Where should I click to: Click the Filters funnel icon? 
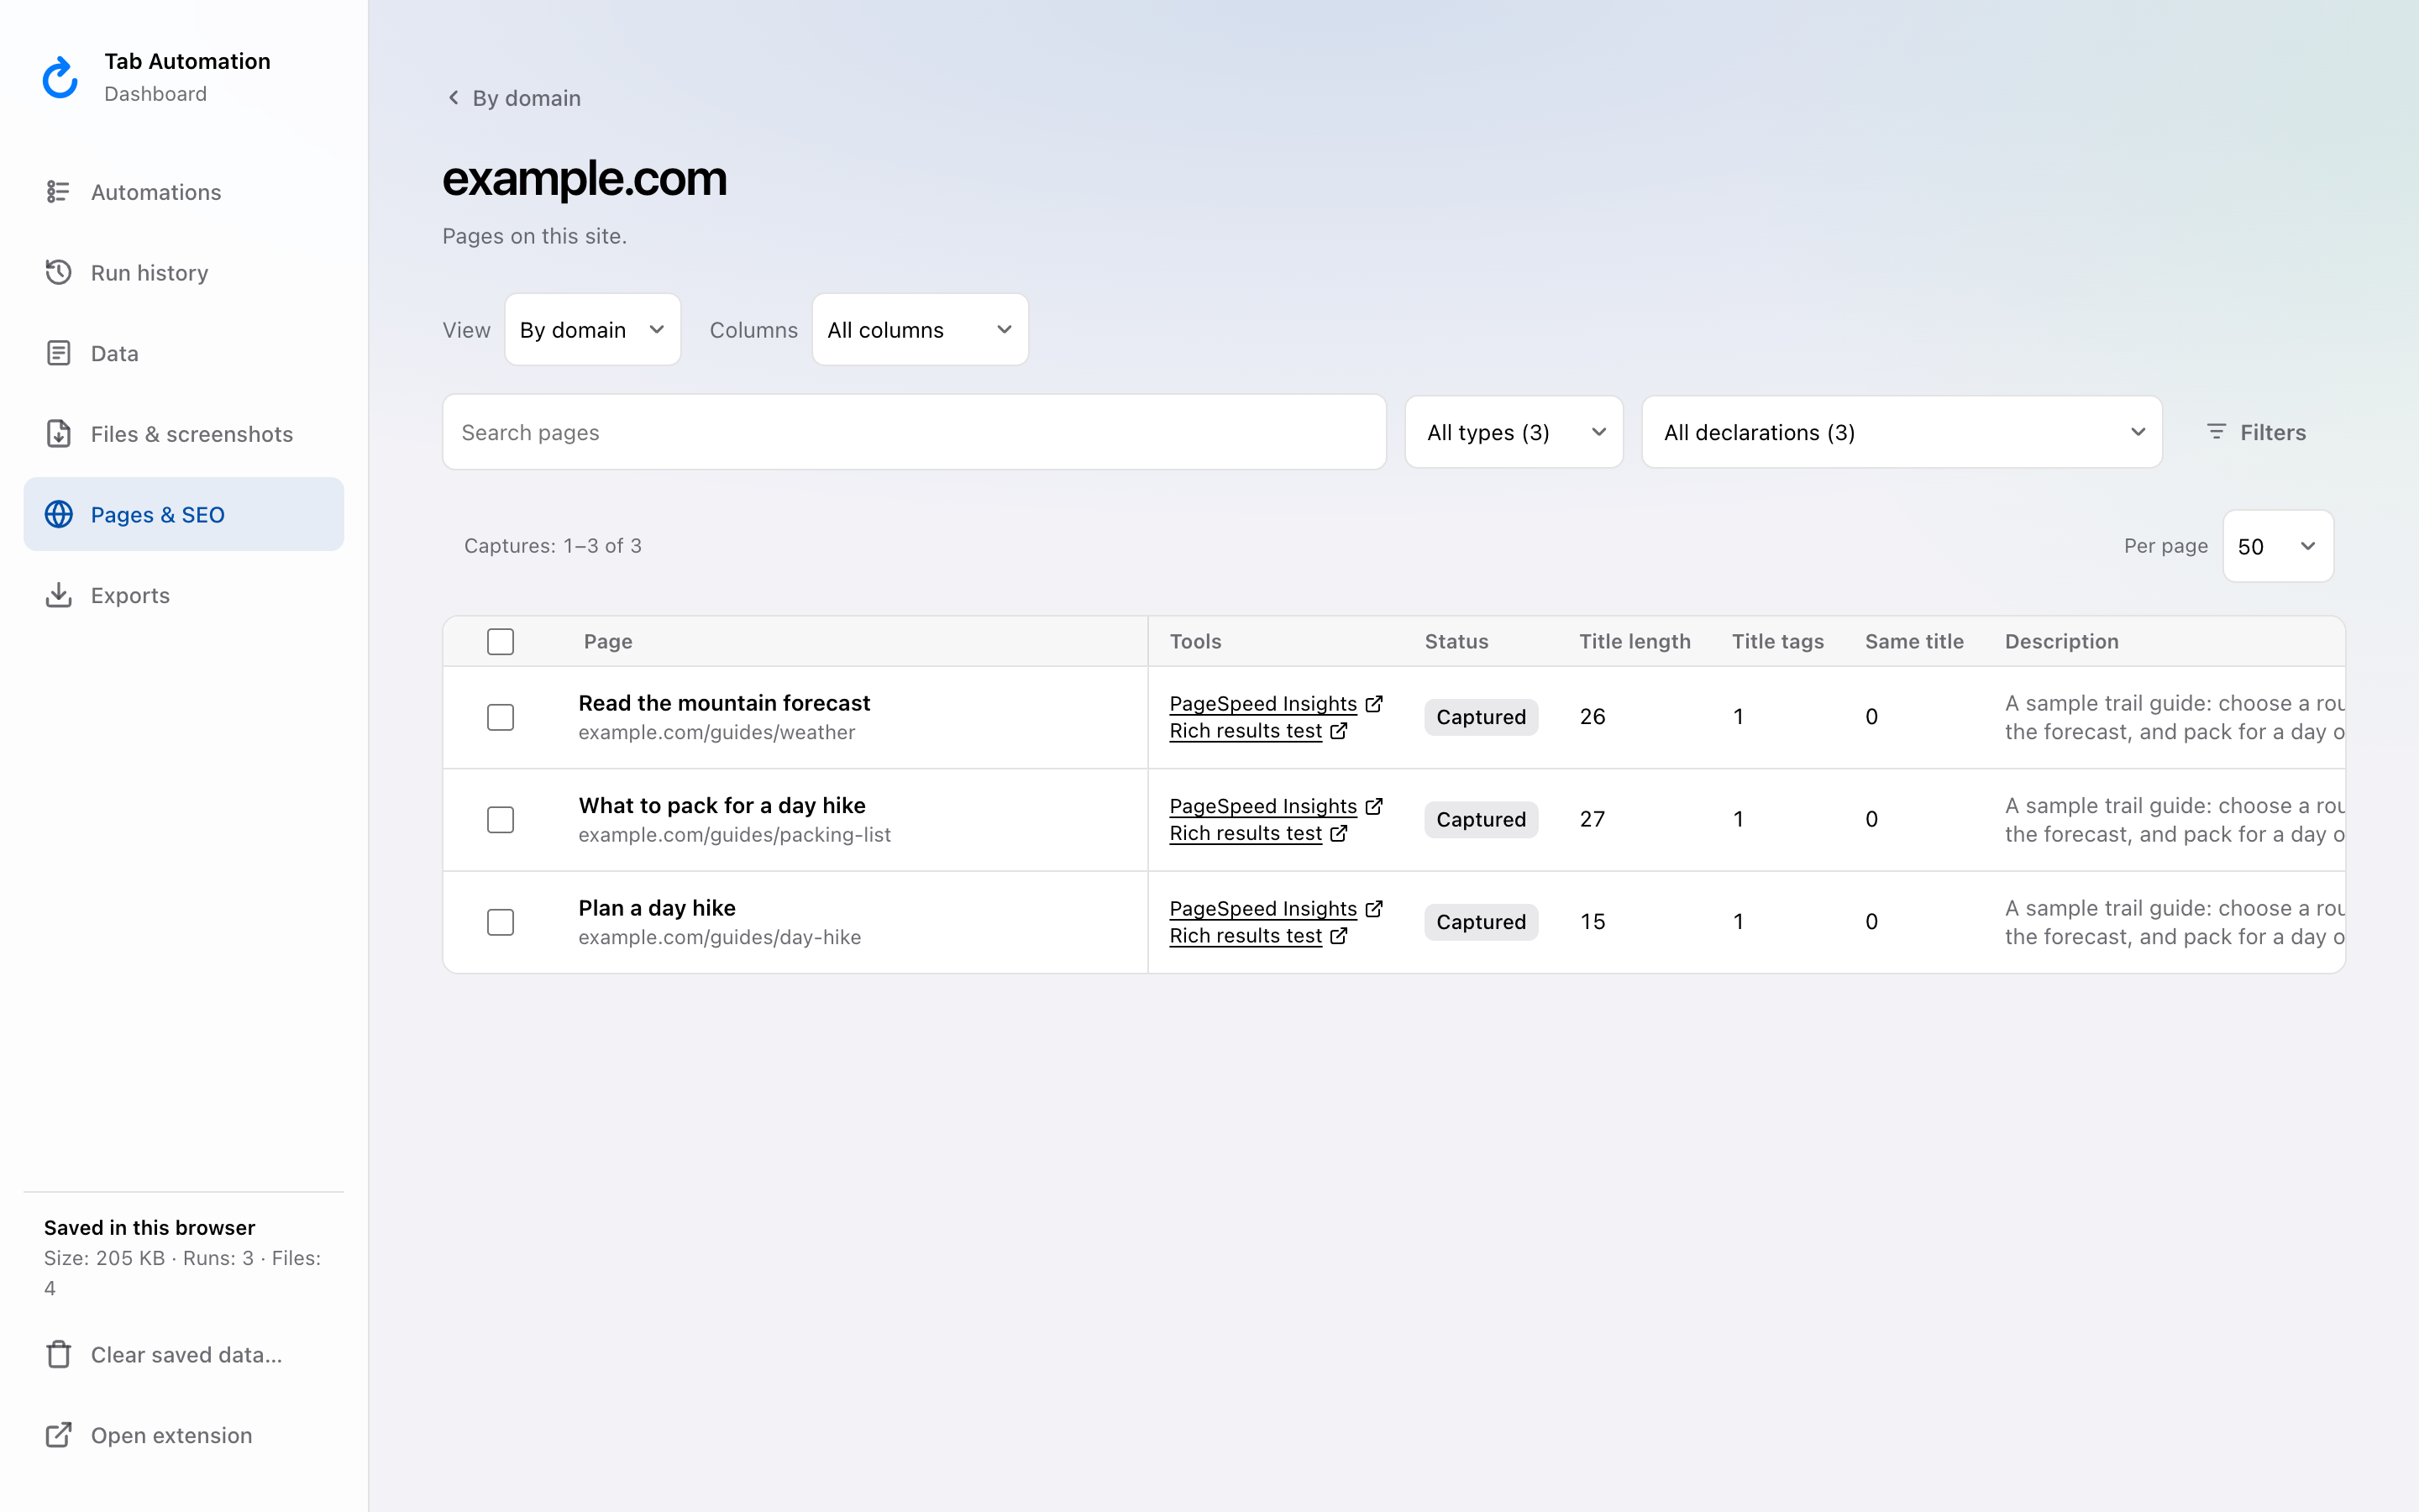point(2216,431)
